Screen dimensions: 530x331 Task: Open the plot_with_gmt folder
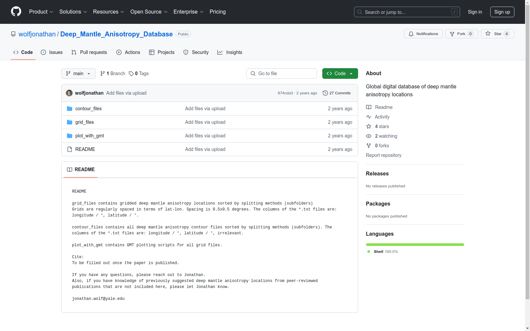tap(90, 136)
